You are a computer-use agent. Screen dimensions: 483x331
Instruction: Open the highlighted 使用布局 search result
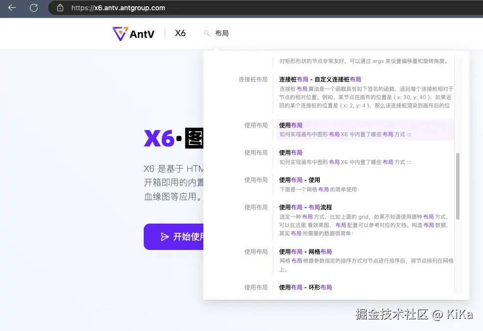(x=365, y=129)
